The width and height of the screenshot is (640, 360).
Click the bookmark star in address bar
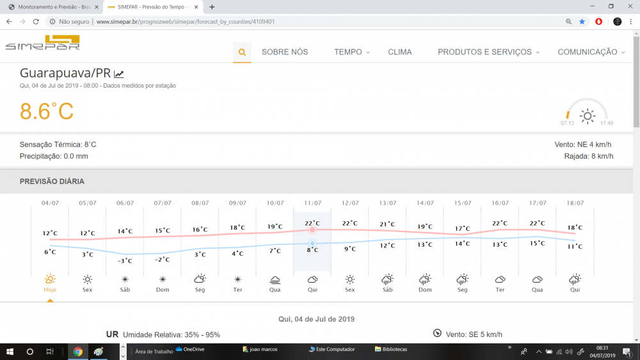coord(582,21)
